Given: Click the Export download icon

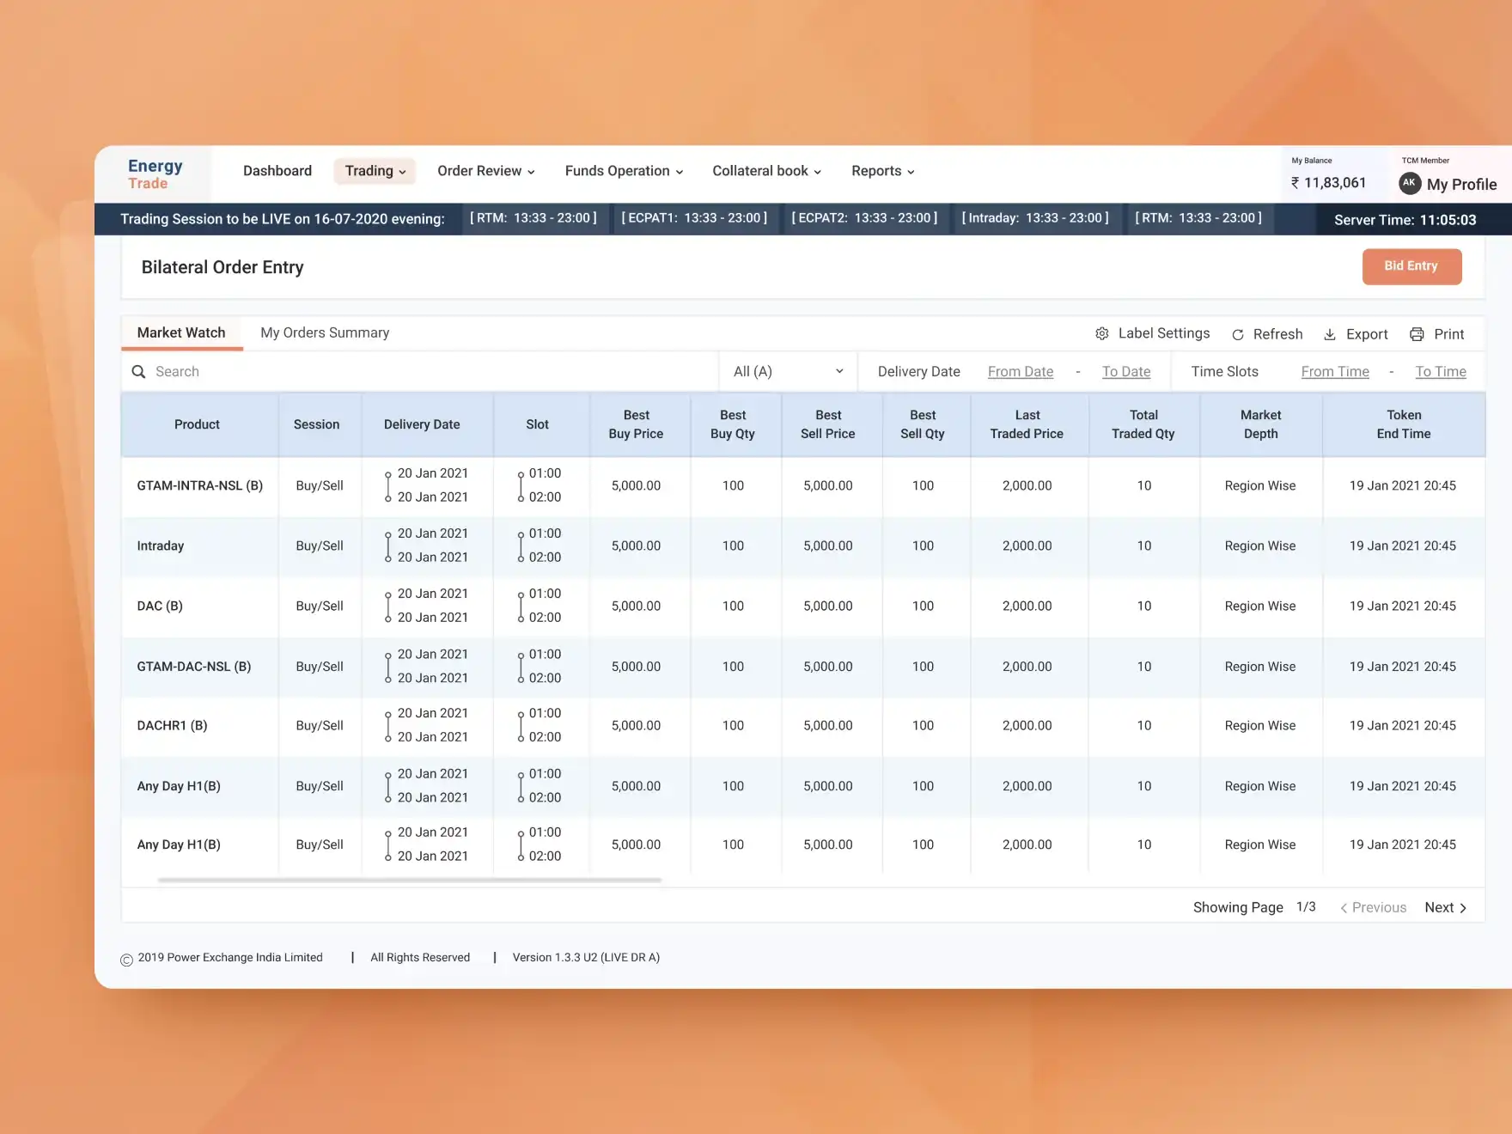Looking at the screenshot, I should [1330, 335].
